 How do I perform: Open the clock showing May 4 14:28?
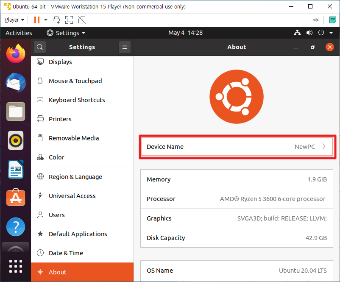tap(185, 33)
